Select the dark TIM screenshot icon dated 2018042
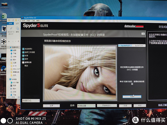Screen dimensions: 167x125 click(x=4, y=56)
